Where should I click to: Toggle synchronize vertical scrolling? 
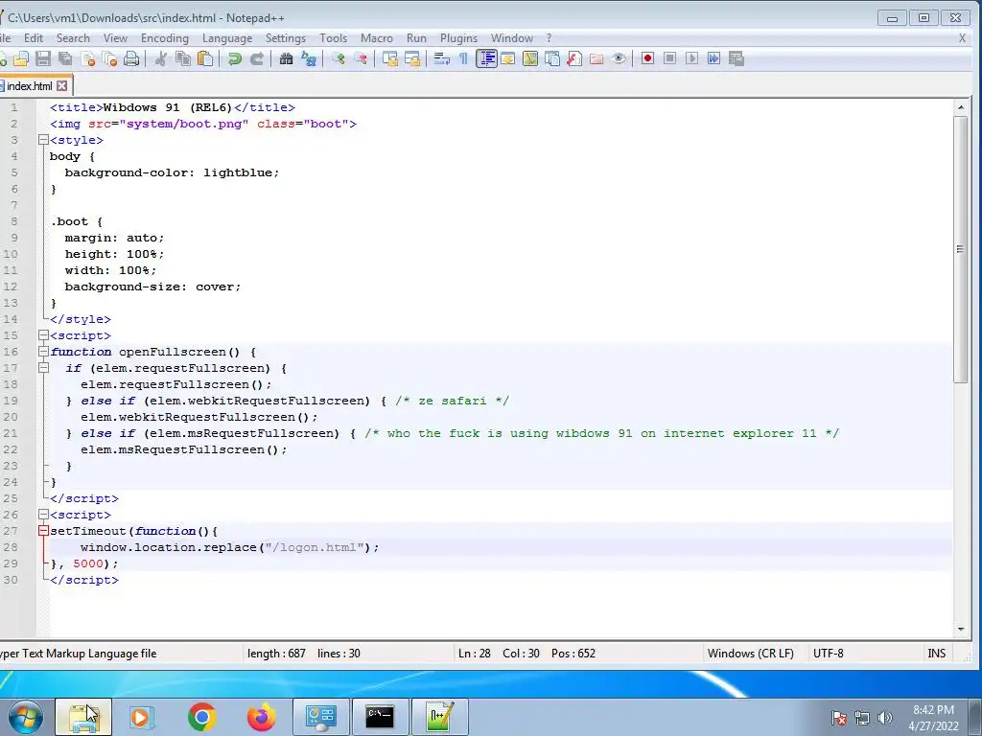pyautogui.click(x=390, y=58)
